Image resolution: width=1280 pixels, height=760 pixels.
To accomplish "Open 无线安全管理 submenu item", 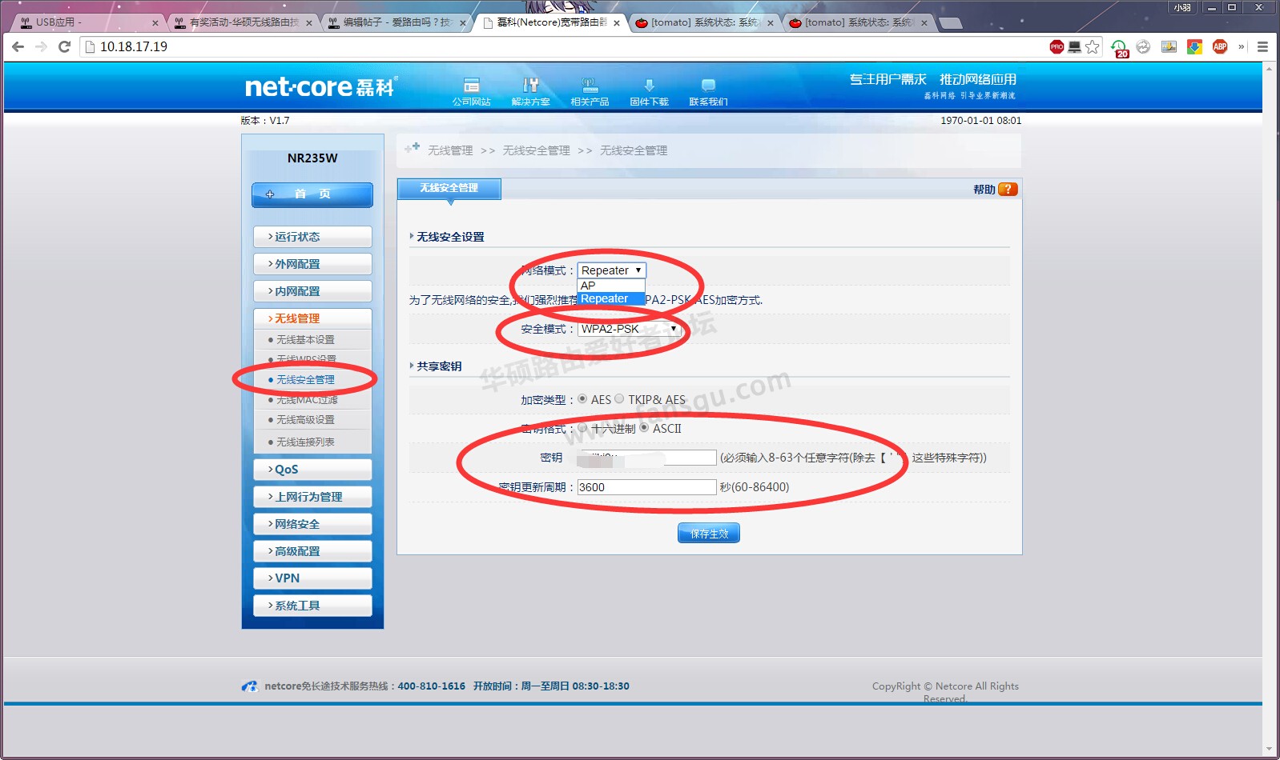I will coord(305,380).
